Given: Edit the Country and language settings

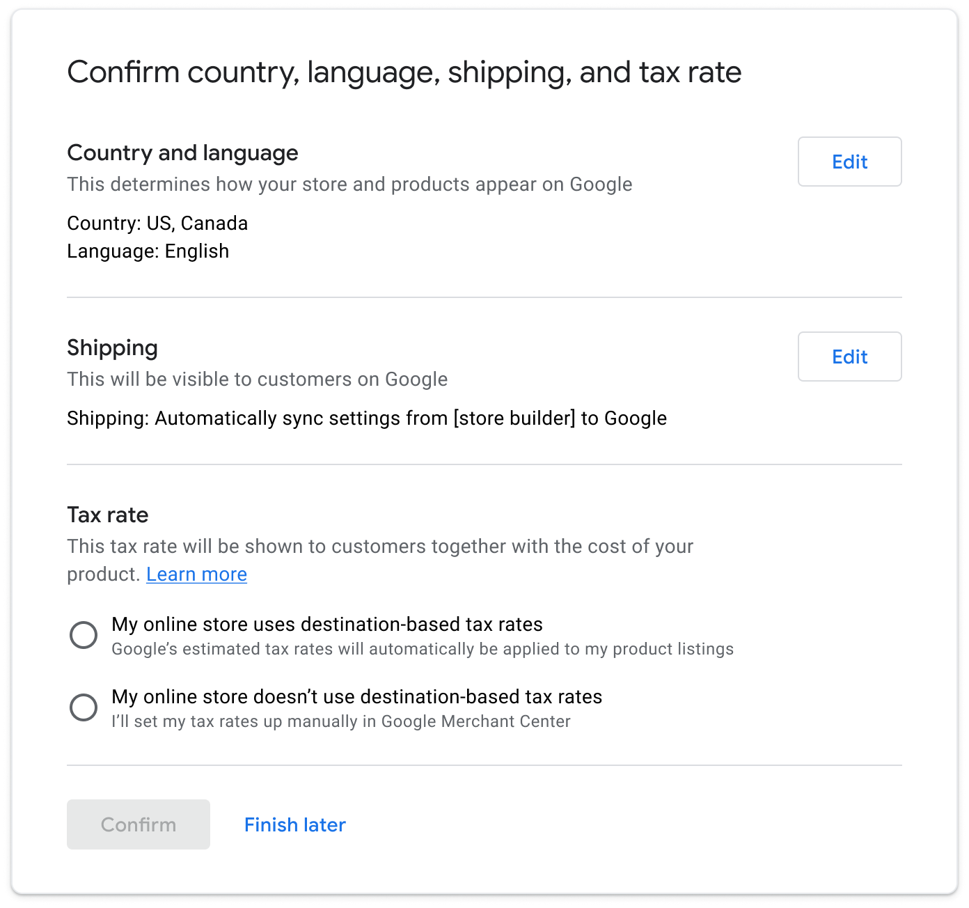Looking at the screenshot, I should tap(849, 162).
